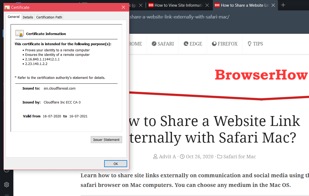Image resolution: width=309 pixels, height=196 pixels.
Task: Click the OID 2.23.140.1.2.2 line
Action: coord(36,64)
